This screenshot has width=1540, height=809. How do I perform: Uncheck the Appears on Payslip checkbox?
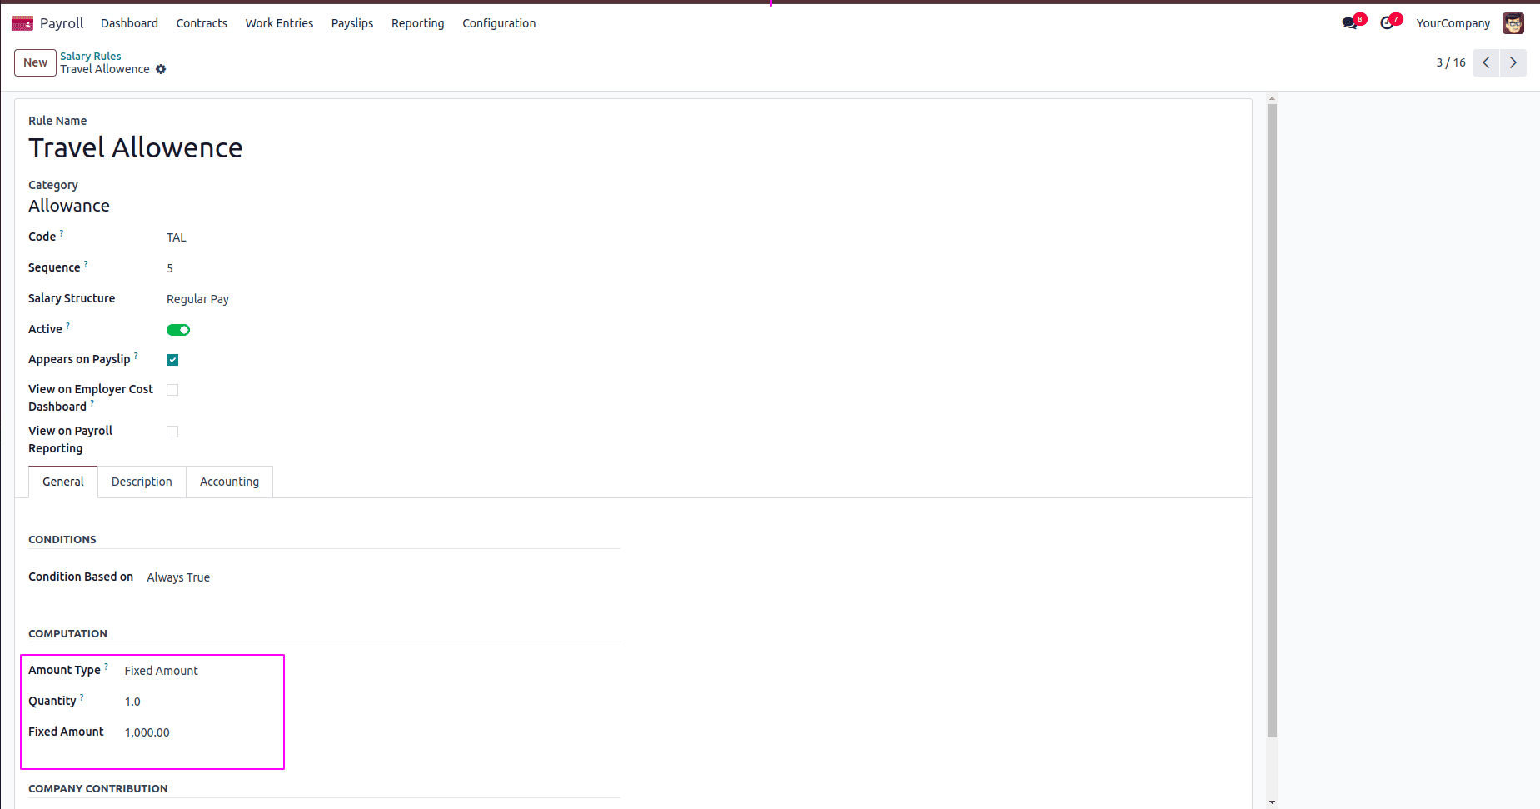point(172,360)
